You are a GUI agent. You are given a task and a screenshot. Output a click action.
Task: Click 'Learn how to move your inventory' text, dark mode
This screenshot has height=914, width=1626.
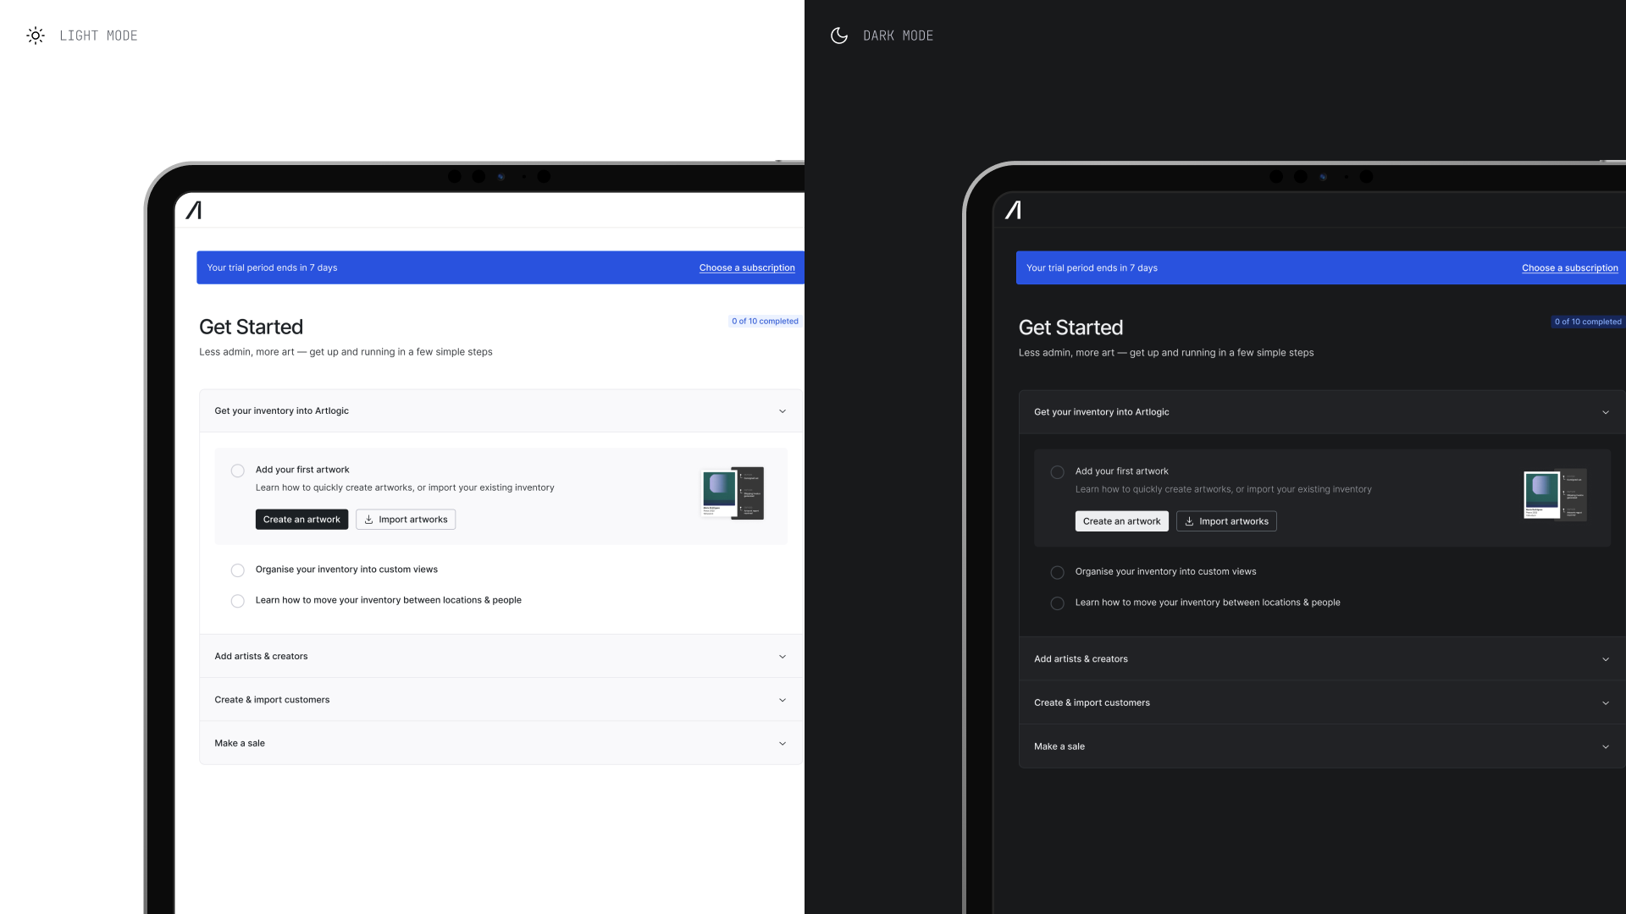[1208, 603]
